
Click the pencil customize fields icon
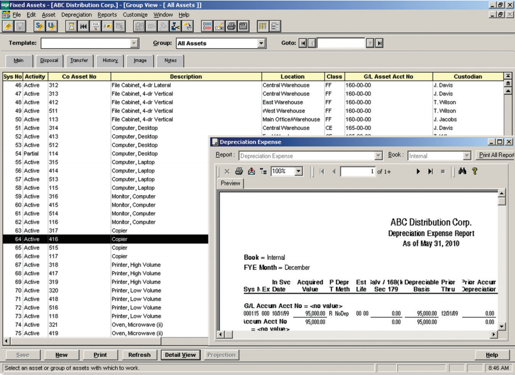(219, 26)
